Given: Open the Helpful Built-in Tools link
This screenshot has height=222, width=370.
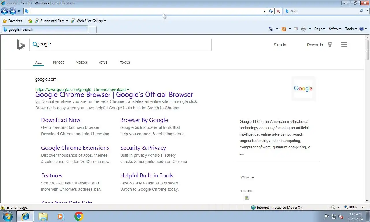Looking at the screenshot, I should [x=147, y=175].
